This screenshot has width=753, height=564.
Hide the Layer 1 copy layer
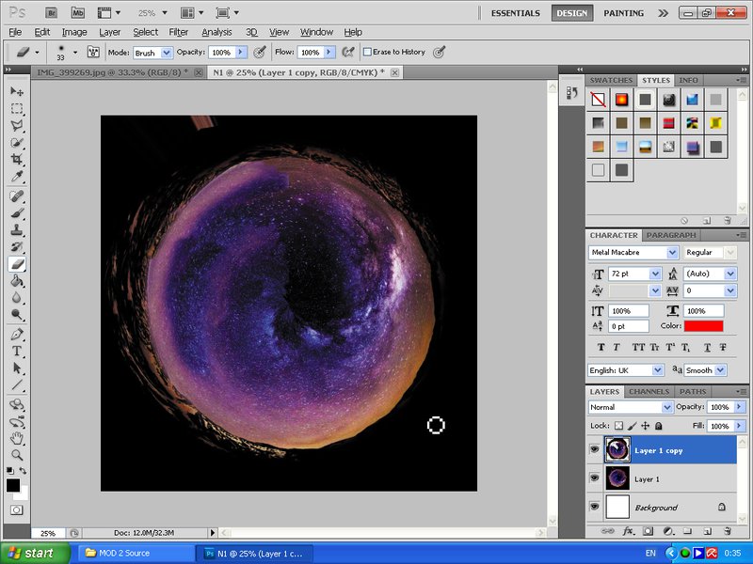[x=595, y=449]
